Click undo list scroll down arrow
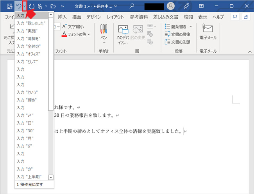Viewport: 254px width, 194px height. 51,178
